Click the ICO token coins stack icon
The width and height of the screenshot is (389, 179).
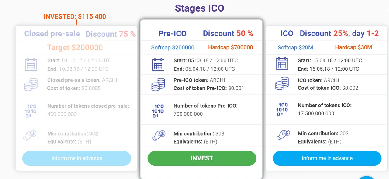282,83
